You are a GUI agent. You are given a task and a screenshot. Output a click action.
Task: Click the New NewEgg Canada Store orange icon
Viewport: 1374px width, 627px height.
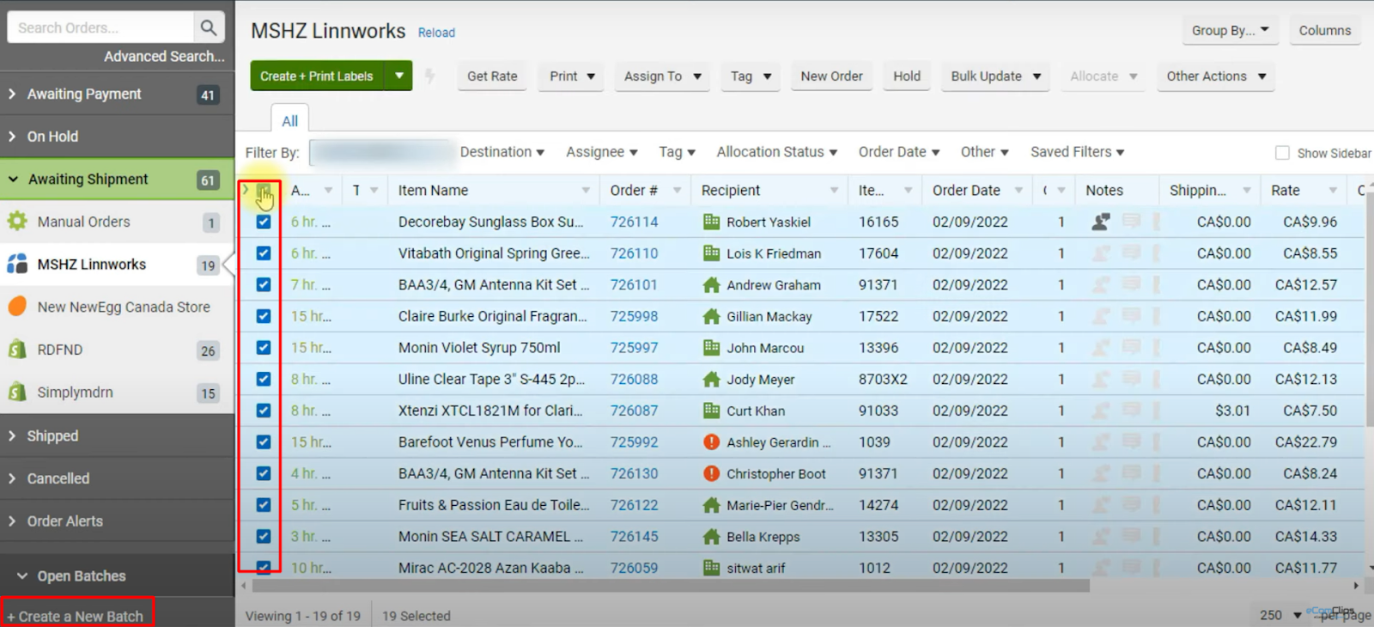17,307
